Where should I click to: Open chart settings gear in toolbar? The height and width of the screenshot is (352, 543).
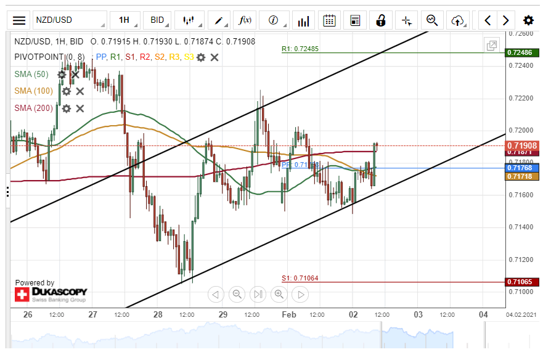coord(528,20)
